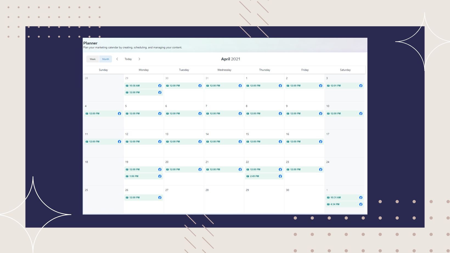Switch to the Week view
This screenshot has height=253, width=450.
point(93,59)
